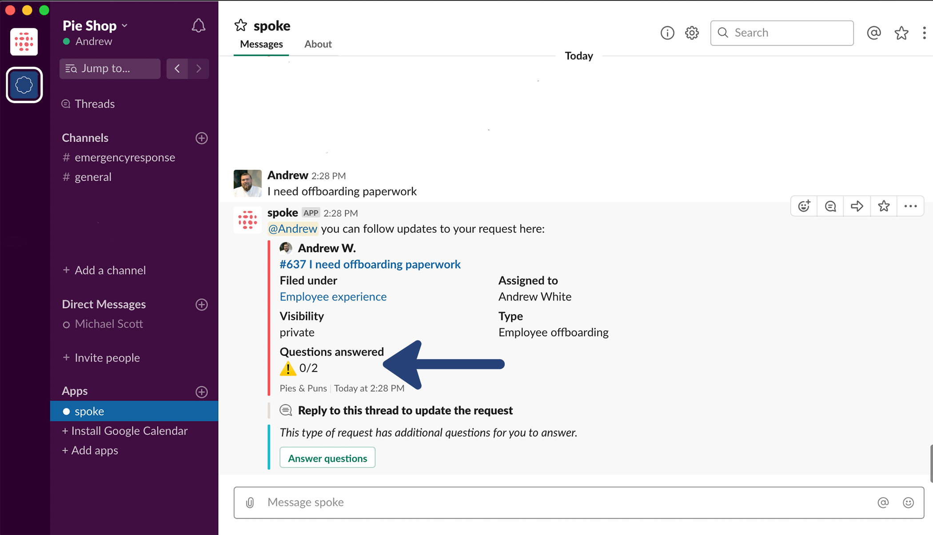Click Invite people in sidebar
This screenshot has height=535, width=933.
101,358
